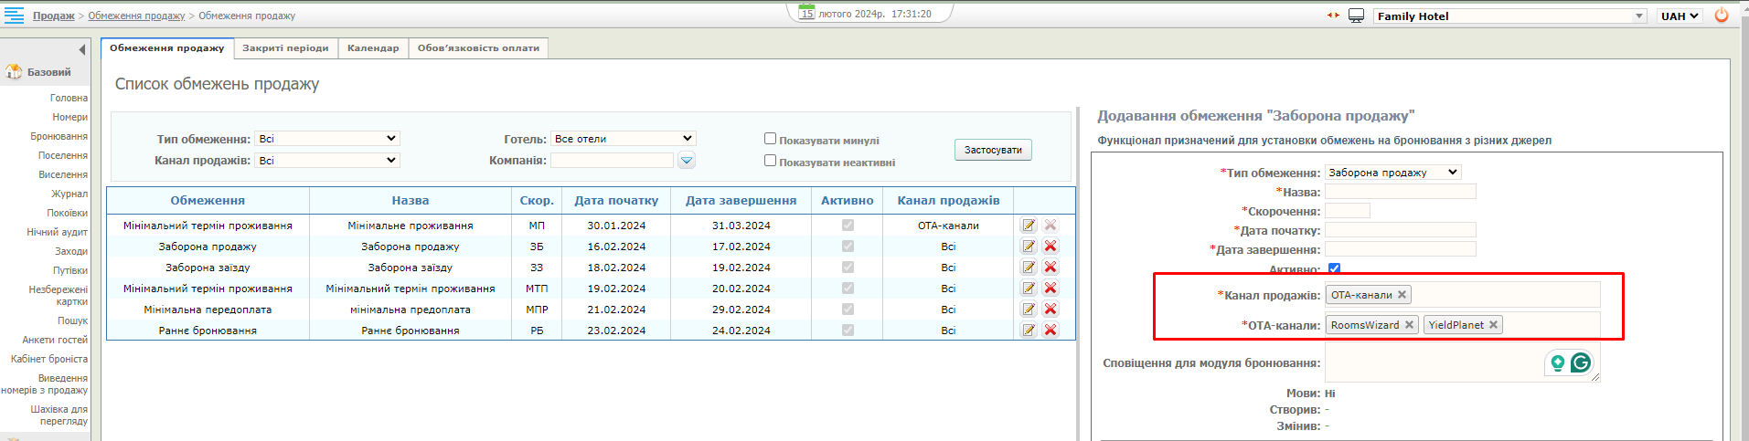Image resolution: width=1749 pixels, height=441 pixels.
Task: Collapse the left sidebar with arrow icon
Action: coord(82,49)
